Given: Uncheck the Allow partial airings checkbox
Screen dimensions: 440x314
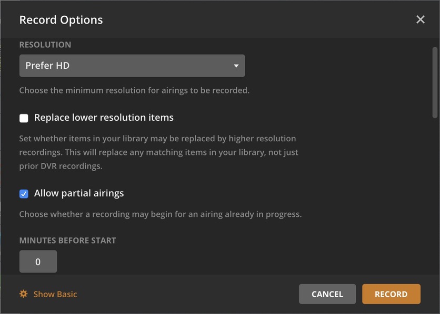Looking at the screenshot, I should pos(24,194).
